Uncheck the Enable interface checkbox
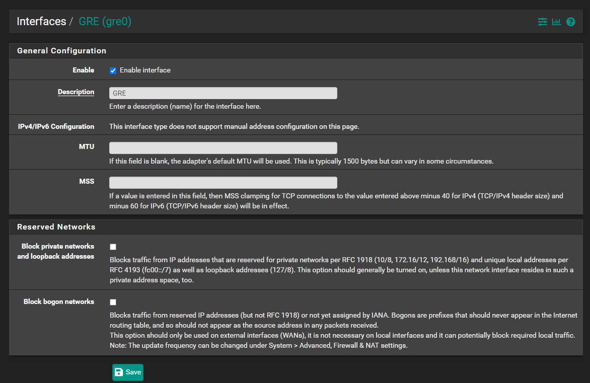590x383 pixels. point(113,70)
